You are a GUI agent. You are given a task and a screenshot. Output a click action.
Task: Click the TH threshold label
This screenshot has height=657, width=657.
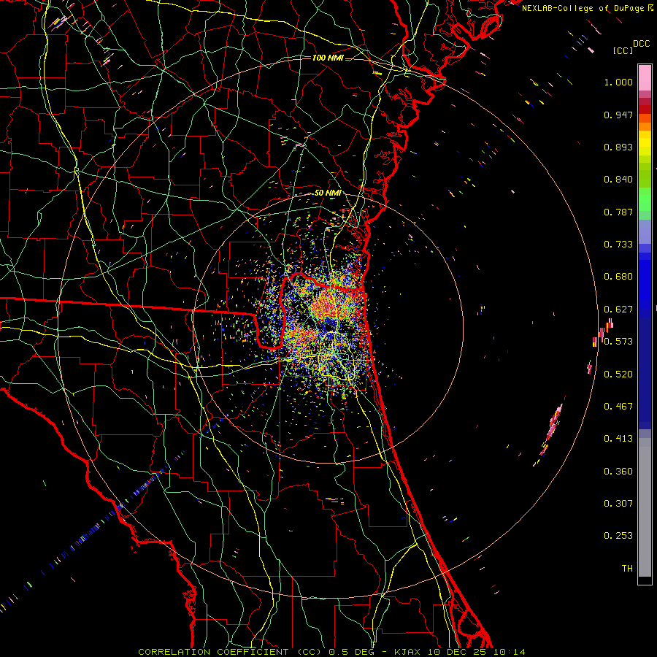627,569
